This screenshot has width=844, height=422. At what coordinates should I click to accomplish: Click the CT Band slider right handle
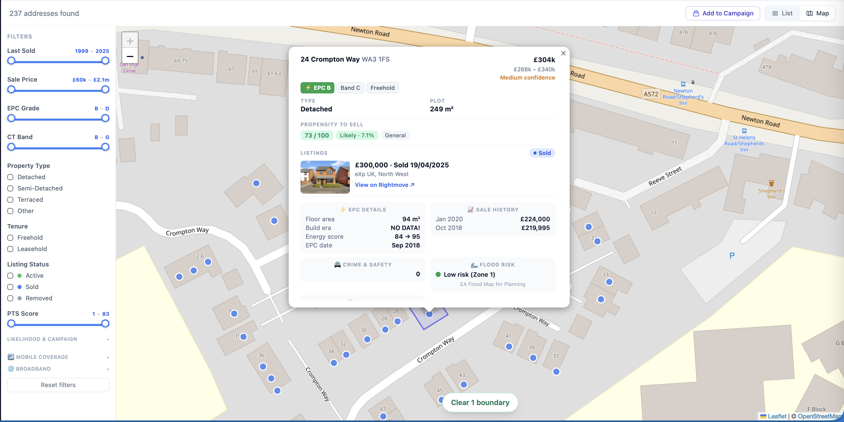(105, 147)
